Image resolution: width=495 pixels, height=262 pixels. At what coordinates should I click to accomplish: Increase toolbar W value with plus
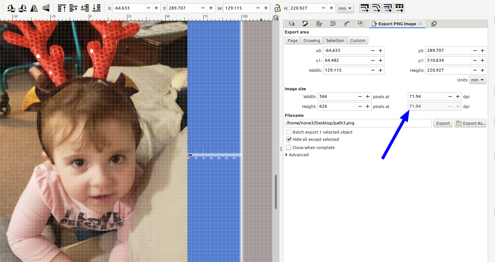pos(266,8)
